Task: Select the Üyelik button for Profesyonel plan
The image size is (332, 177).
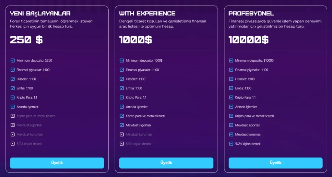Action: pos(275,163)
